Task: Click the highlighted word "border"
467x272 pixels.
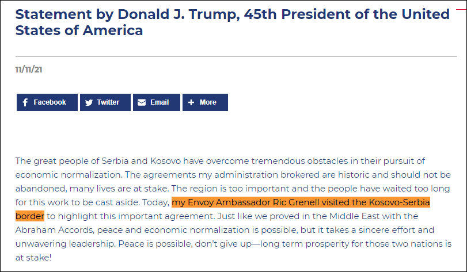Action: point(29,216)
